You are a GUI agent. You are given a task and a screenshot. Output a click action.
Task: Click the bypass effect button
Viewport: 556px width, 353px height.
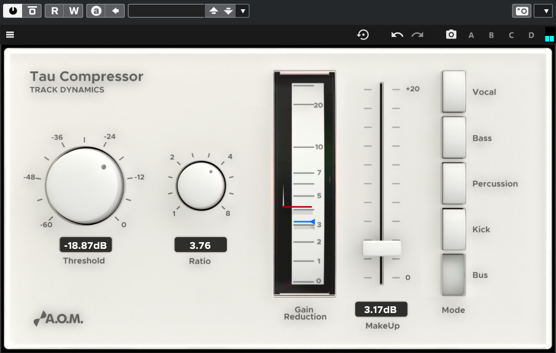click(32, 11)
